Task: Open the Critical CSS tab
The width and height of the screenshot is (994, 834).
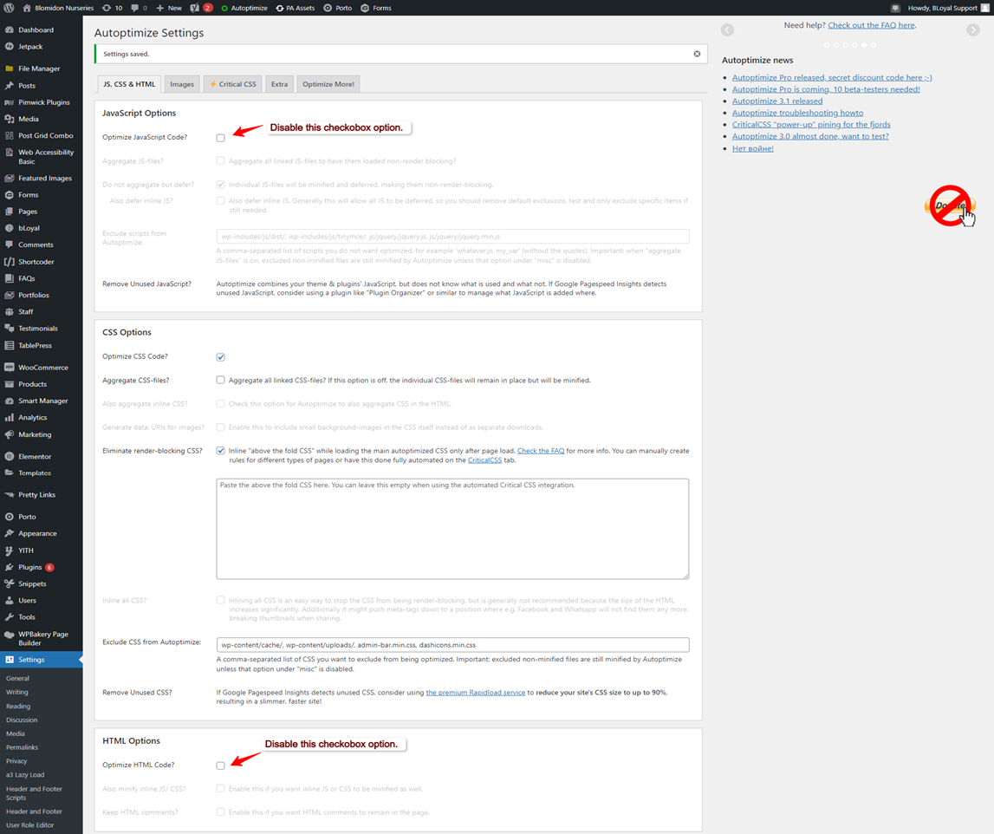Action: pyautogui.click(x=232, y=84)
